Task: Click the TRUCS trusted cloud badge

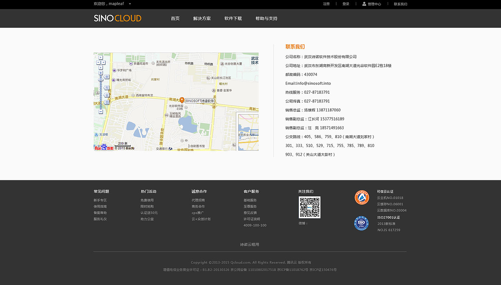Action: coord(362,198)
